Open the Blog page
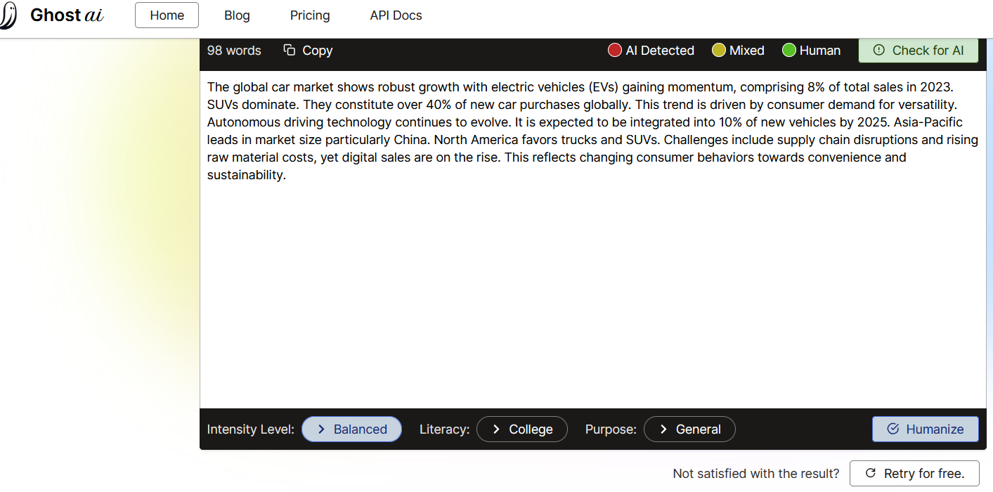Screen dimensions: 993x492 coord(237,15)
